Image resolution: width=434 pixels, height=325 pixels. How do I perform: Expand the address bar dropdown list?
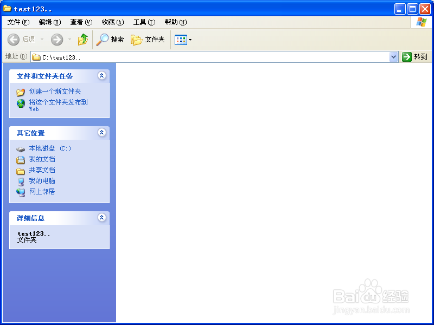point(393,57)
